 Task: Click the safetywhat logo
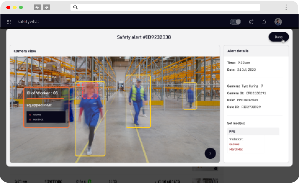(x=28, y=22)
